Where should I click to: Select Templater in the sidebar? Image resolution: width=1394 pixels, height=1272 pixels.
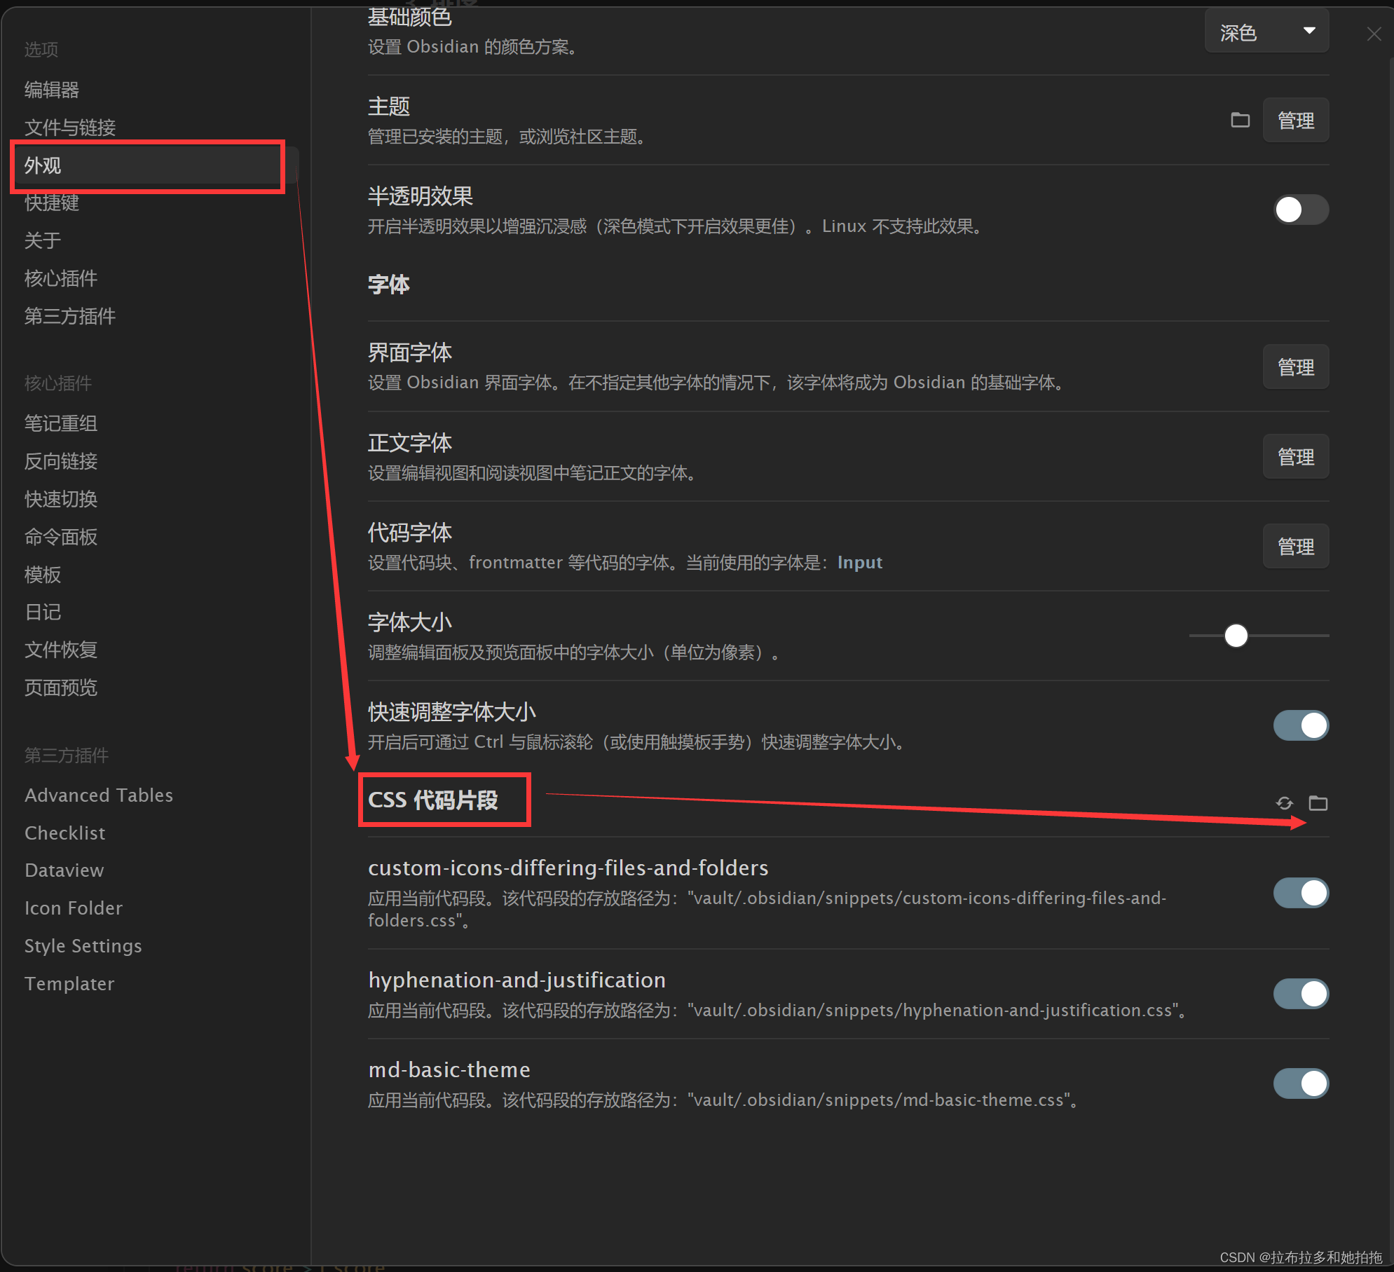69,983
